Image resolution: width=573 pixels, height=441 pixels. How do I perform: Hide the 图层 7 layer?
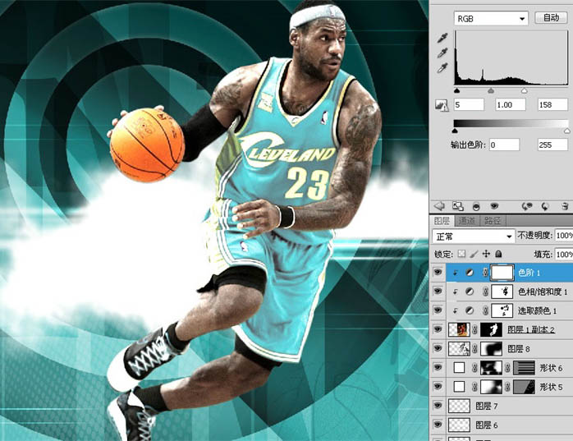click(x=438, y=406)
